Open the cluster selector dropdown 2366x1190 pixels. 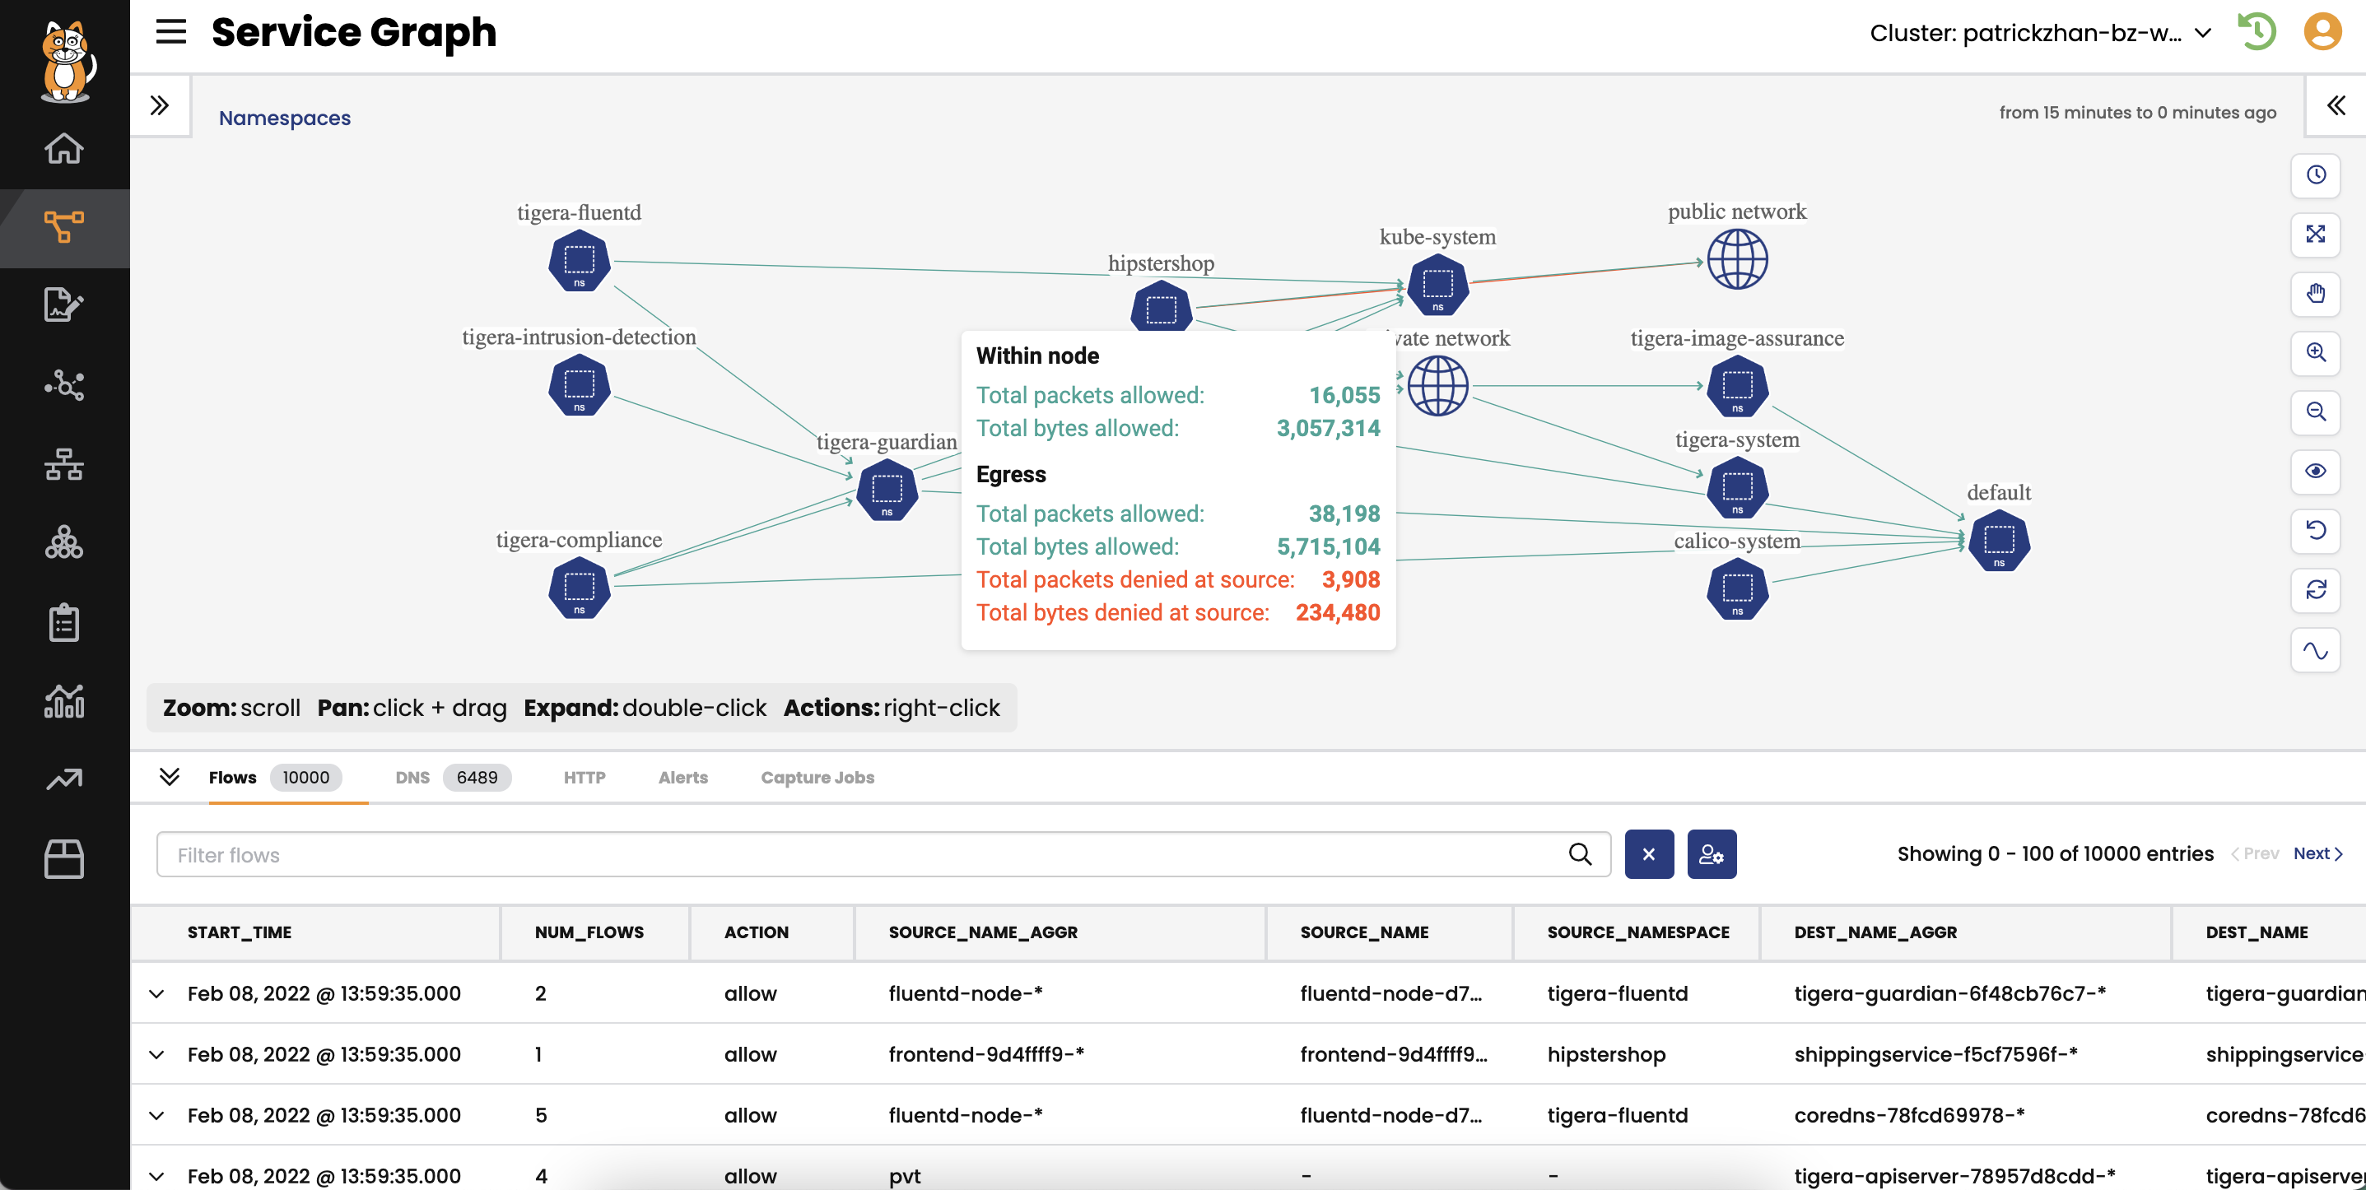pos(2039,33)
